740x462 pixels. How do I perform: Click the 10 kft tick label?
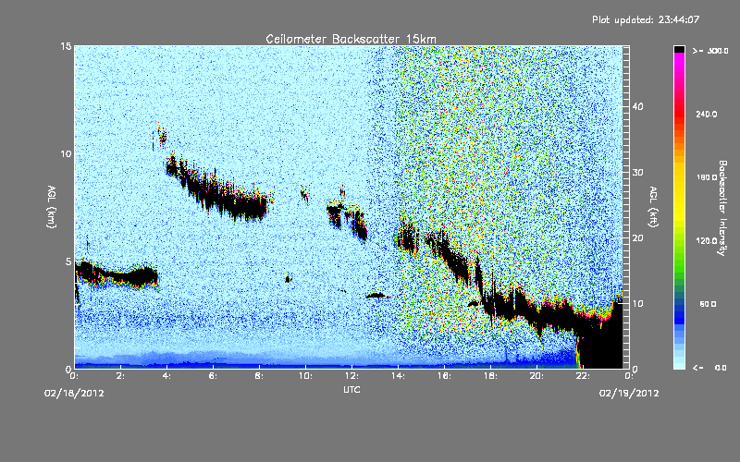637,304
